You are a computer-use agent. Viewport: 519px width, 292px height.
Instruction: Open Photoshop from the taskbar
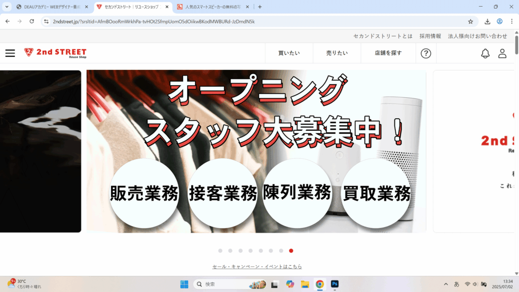pyautogui.click(x=335, y=284)
